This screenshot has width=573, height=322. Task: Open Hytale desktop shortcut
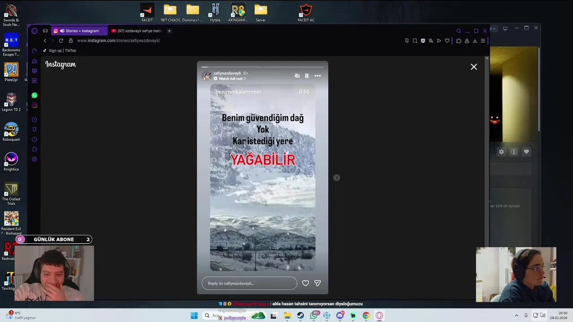[215, 13]
